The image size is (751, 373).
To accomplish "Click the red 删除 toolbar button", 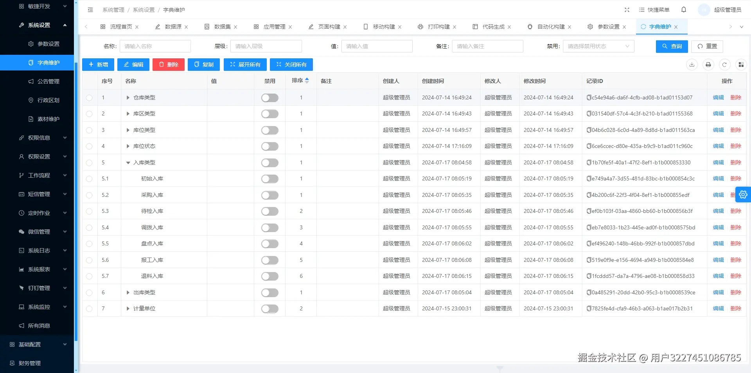I will click(x=169, y=65).
